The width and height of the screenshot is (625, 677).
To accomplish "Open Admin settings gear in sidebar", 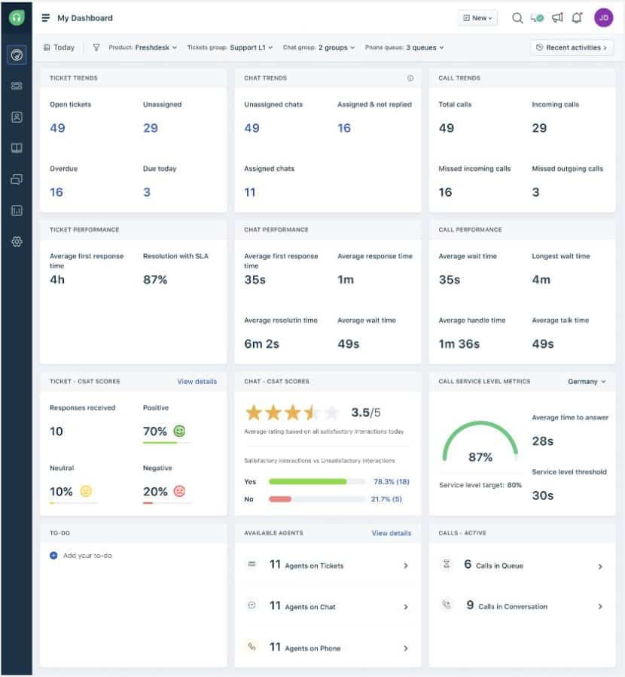I will (x=16, y=242).
